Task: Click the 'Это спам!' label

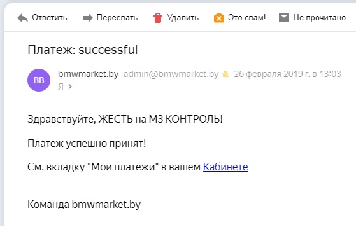Action: (247, 17)
